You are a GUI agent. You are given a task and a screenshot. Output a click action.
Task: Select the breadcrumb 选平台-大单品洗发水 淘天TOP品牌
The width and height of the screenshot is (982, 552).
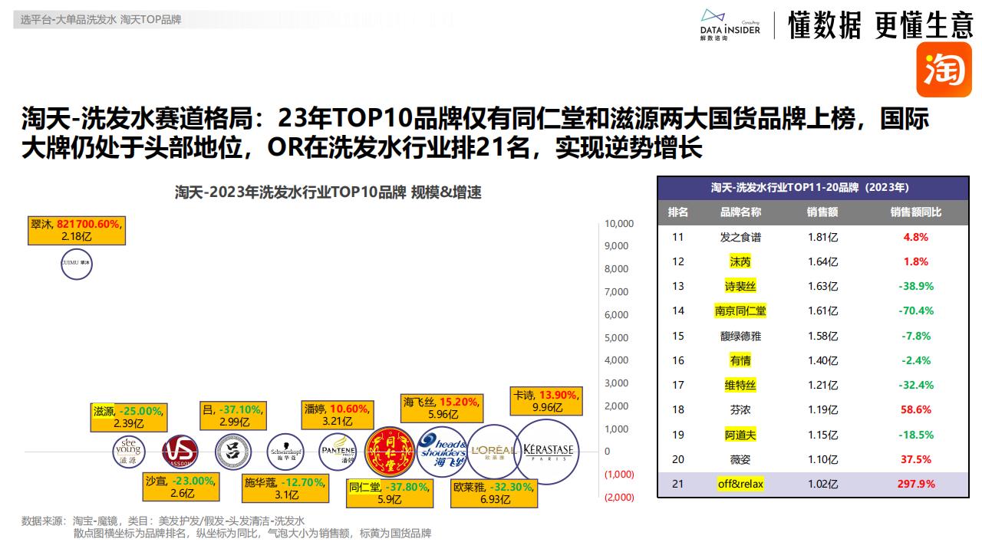coord(101,19)
